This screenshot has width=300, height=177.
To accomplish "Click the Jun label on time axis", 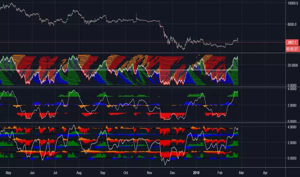I will click(32, 173).
